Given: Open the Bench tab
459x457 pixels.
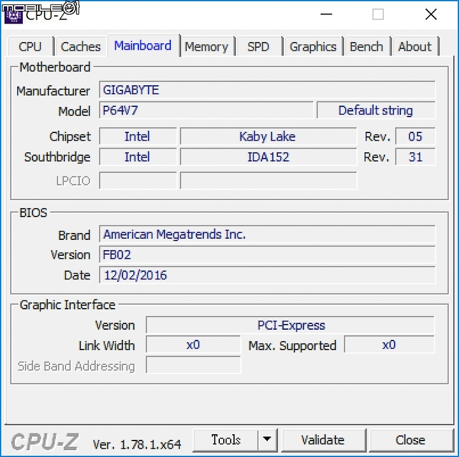Looking at the screenshot, I should pyautogui.click(x=367, y=46).
